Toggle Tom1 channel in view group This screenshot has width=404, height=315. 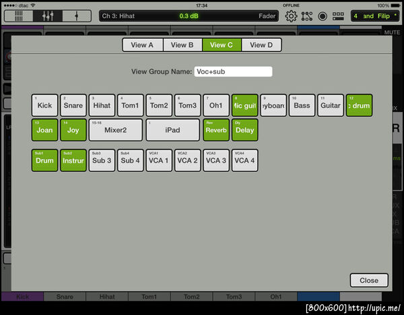click(x=131, y=105)
